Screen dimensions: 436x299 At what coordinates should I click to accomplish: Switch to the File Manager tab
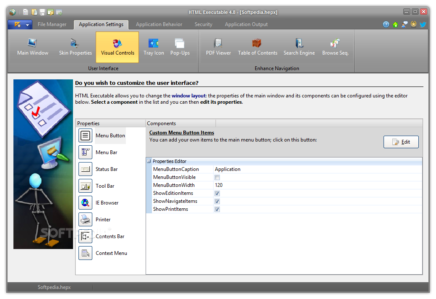52,24
